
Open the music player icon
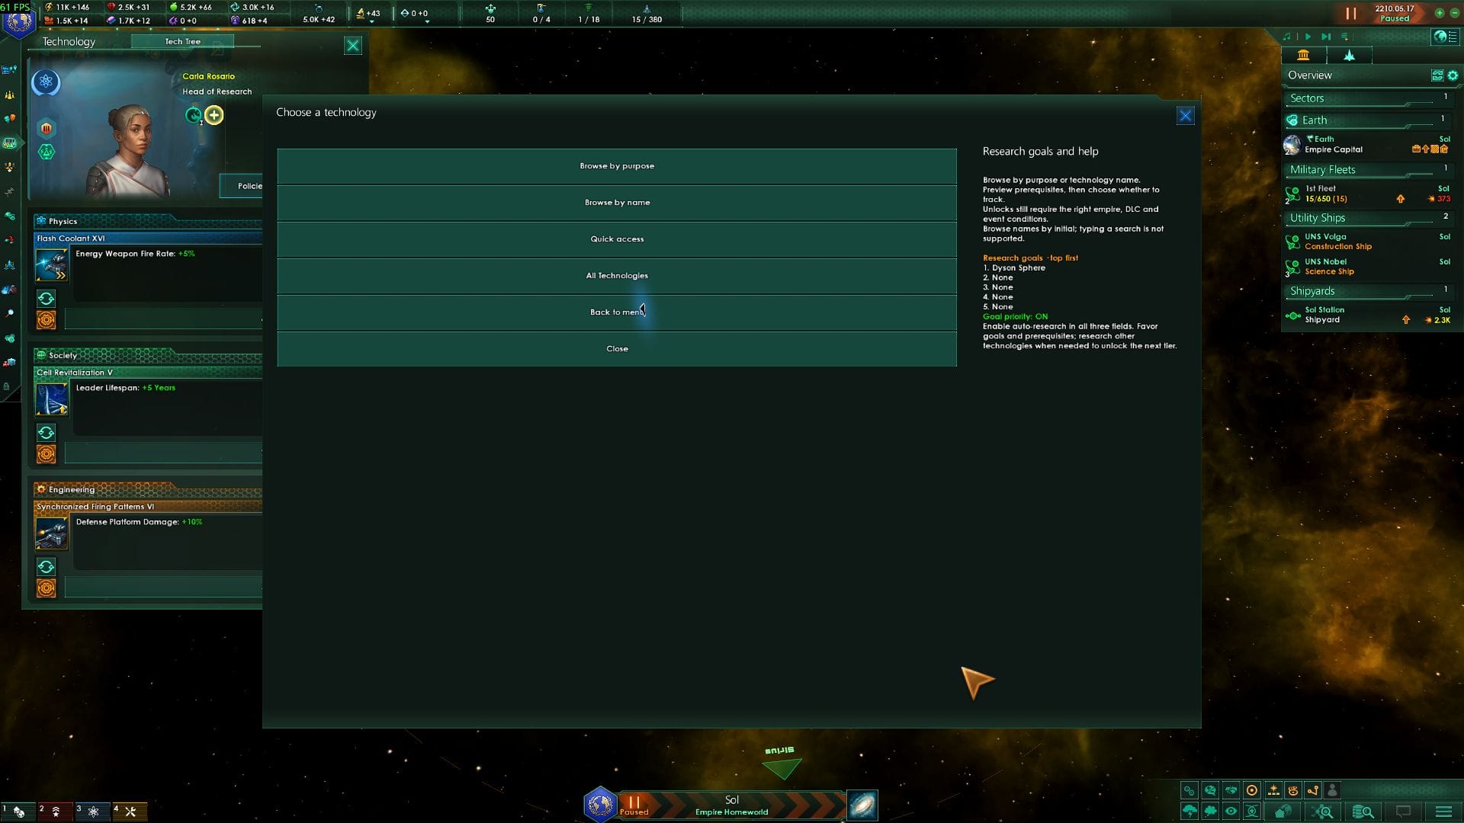point(1287,37)
